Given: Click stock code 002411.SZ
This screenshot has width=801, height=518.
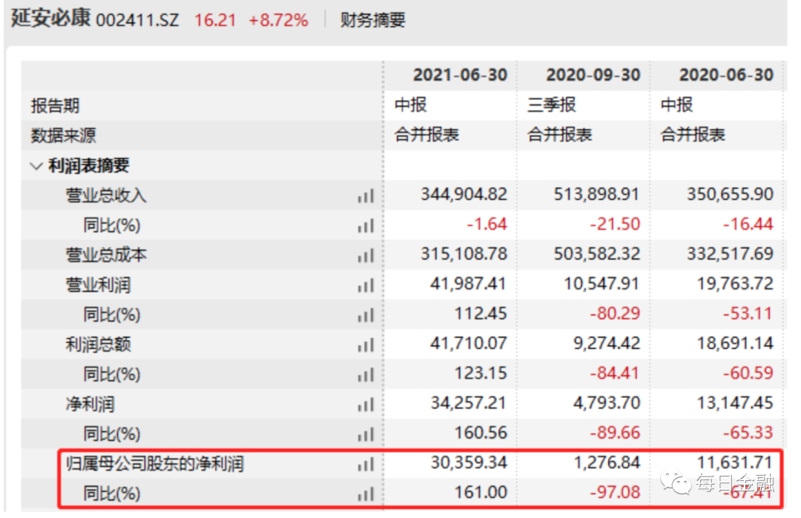Looking at the screenshot, I should coord(137,21).
